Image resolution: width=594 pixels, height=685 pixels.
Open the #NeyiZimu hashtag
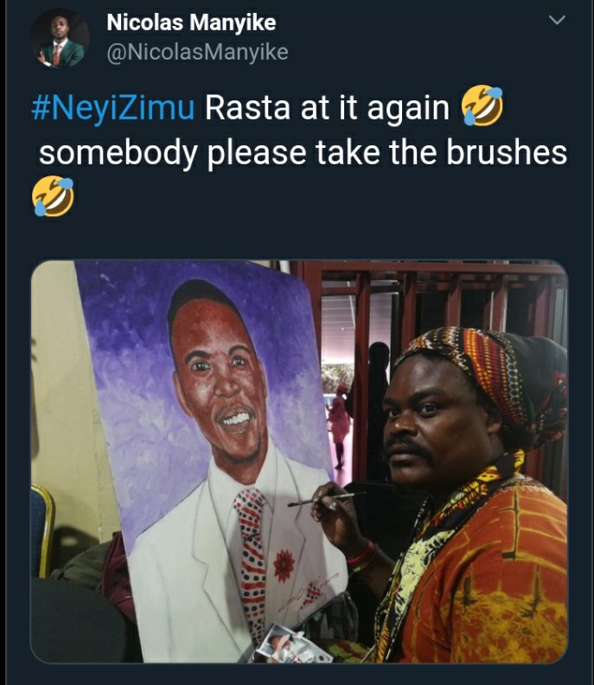click(112, 107)
